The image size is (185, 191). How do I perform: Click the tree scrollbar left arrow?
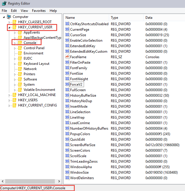coord(3,181)
